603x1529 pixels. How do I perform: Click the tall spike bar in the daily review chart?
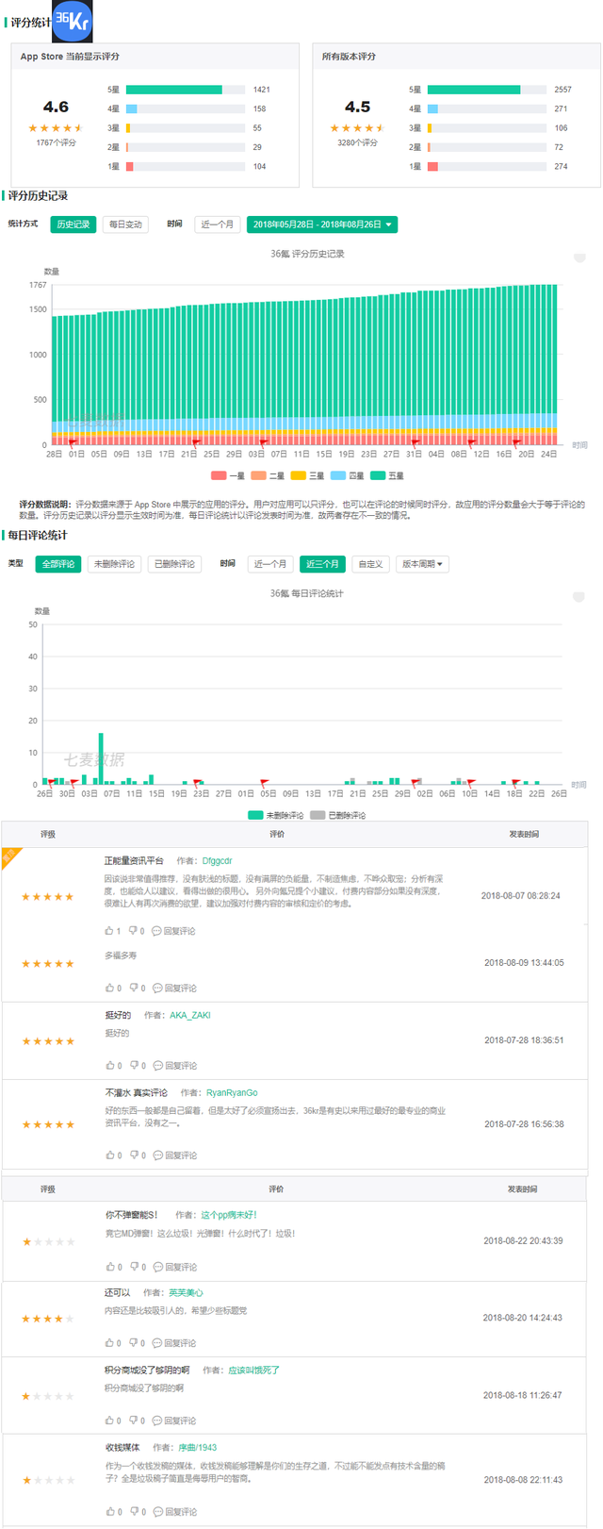click(x=101, y=759)
